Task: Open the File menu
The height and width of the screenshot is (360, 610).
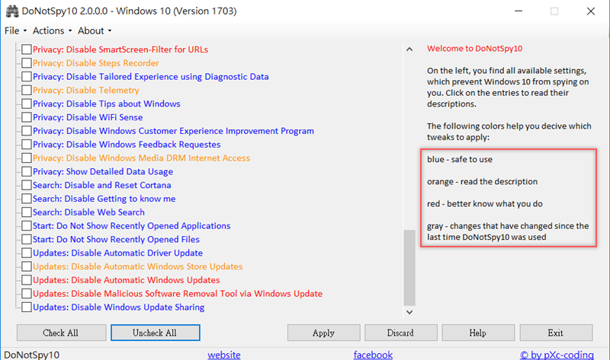Action: pyautogui.click(x=15, y=30)
